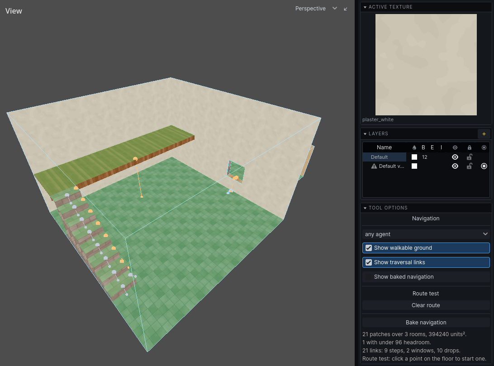Image resolution: width=494 pixels, height=366 pixels.
Task: Collapse the Active Texture panel
Action: (x=365, y=7)
